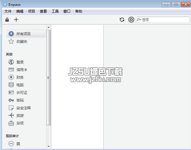Screen dimensions: 191x150
Task: Open the 窗口 menu
Action: (x=67, y=11)
